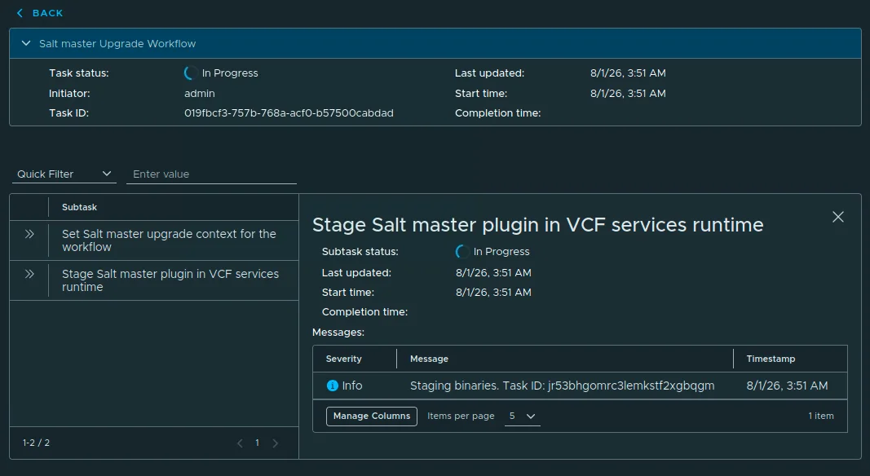This screenshot has width=870, height=476.
Task: Focus the Enter value filter field
Action: tap(211, 174)
